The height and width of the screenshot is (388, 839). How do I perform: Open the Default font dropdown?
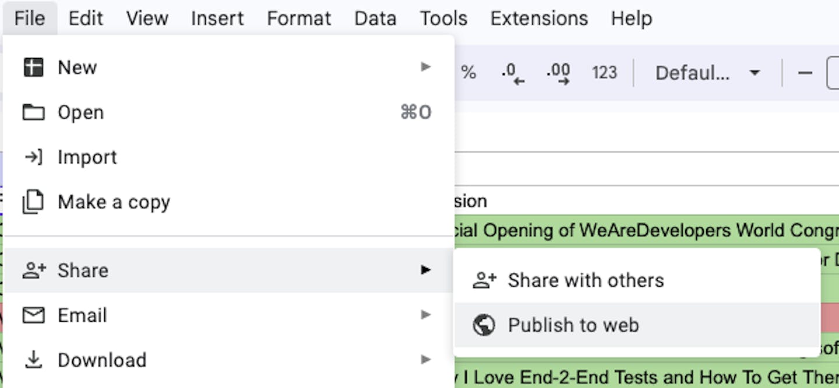point(707,73)
